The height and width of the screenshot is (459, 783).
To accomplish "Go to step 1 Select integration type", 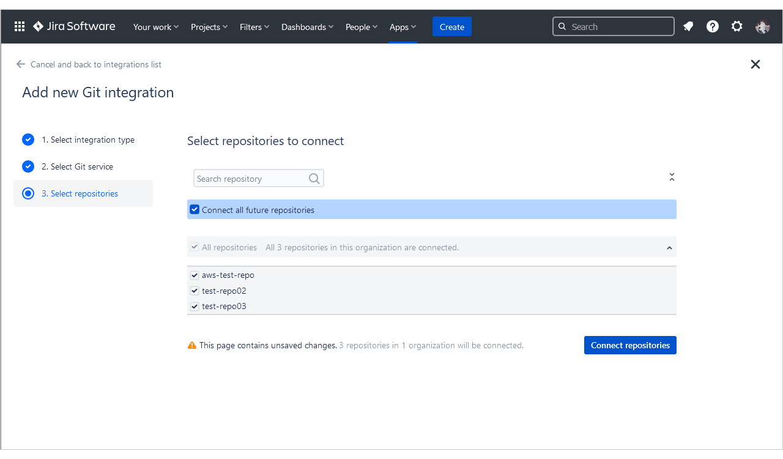I will [87, 140].
